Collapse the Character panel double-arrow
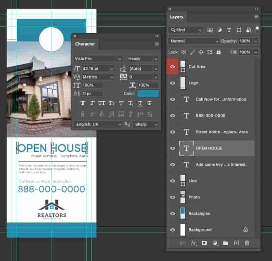The image size is (272, 261). [x=157, y=36]
